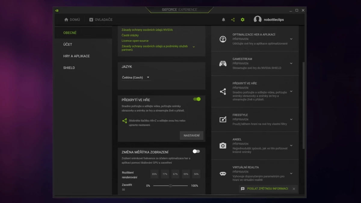
Task: Click the VIRTUÁLNÍ REALITA title text
Action: (x=245, y=167)
